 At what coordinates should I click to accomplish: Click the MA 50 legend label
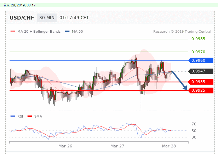click(77, 32)
